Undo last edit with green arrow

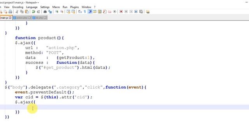coord(33,12)
